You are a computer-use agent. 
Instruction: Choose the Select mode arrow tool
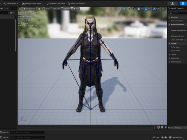click(x=117, y=9)
